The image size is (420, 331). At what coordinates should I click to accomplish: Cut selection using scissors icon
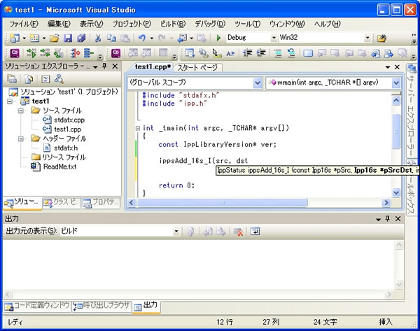point(98,38)
